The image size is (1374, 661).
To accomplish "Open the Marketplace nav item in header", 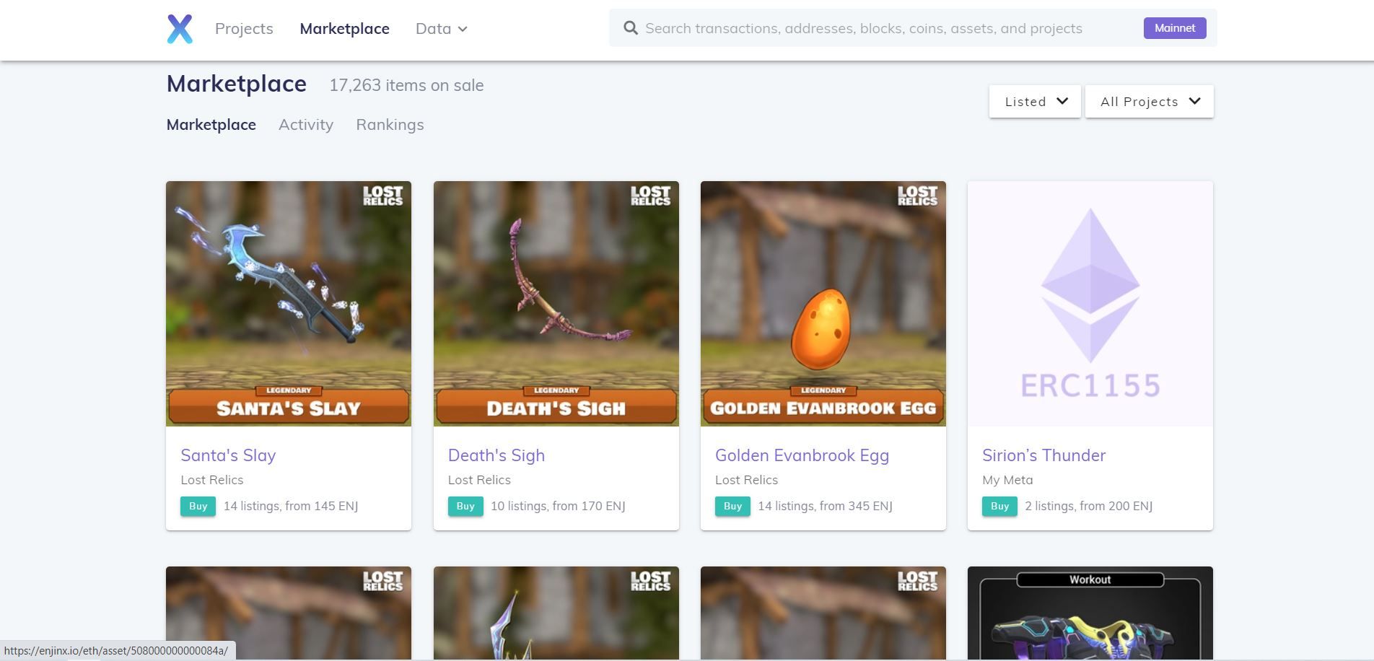I will [x=344, y=29].
